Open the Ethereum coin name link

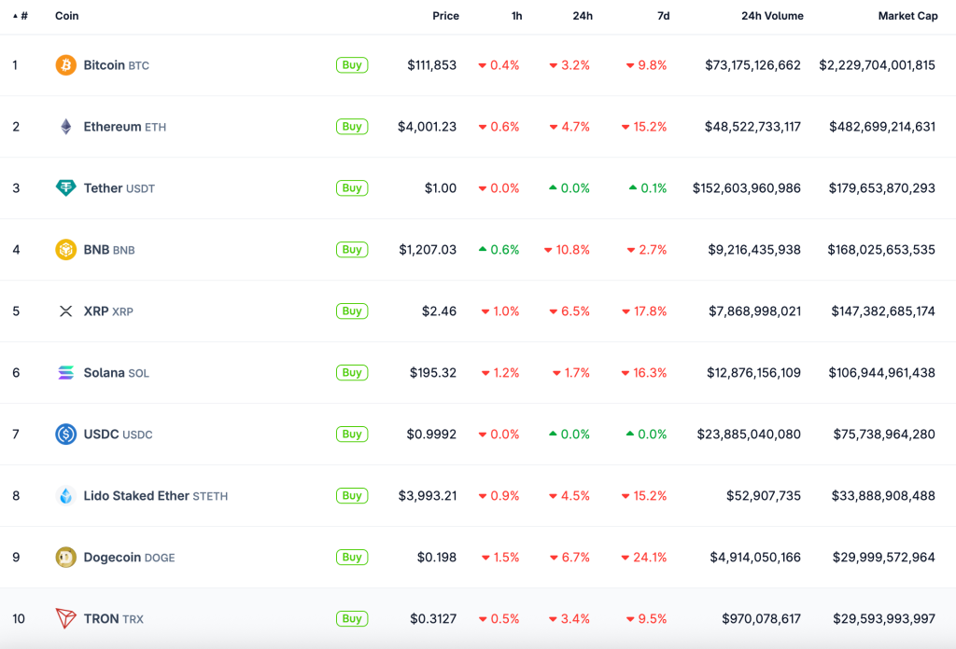[112, 127]
